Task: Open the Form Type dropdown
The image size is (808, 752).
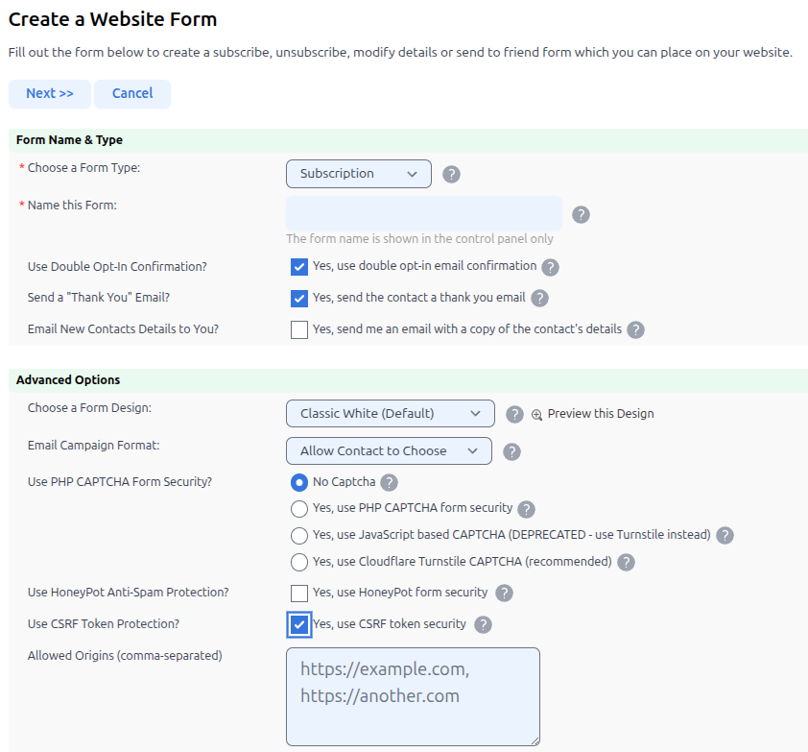Action: coord(359,174)
